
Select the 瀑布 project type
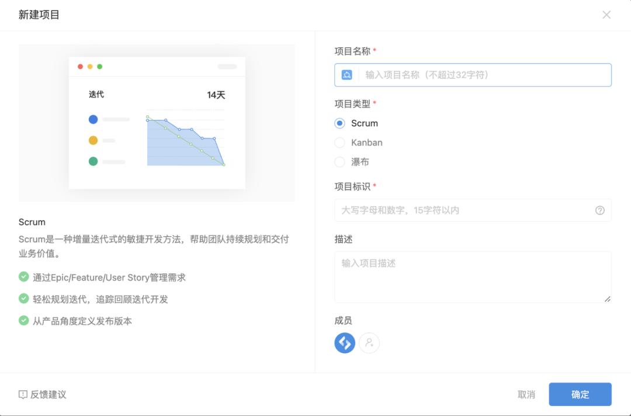[339, 162]
